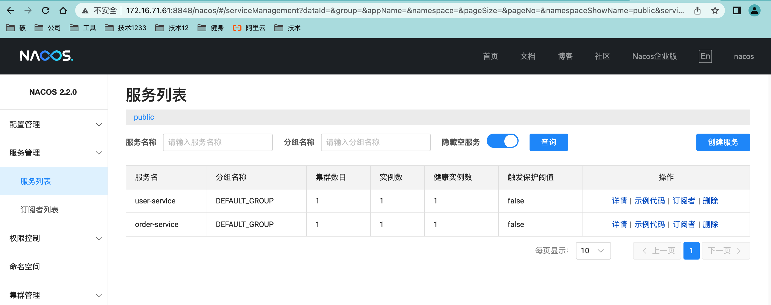Click the browser home icon

click(x=63, y=11)
